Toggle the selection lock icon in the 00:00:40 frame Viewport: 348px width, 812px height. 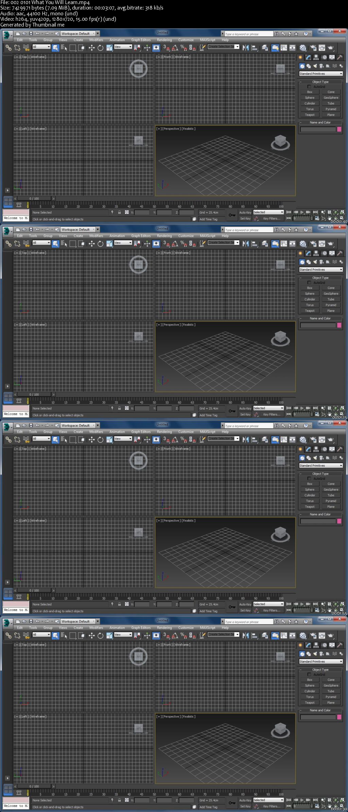(119, 212)
